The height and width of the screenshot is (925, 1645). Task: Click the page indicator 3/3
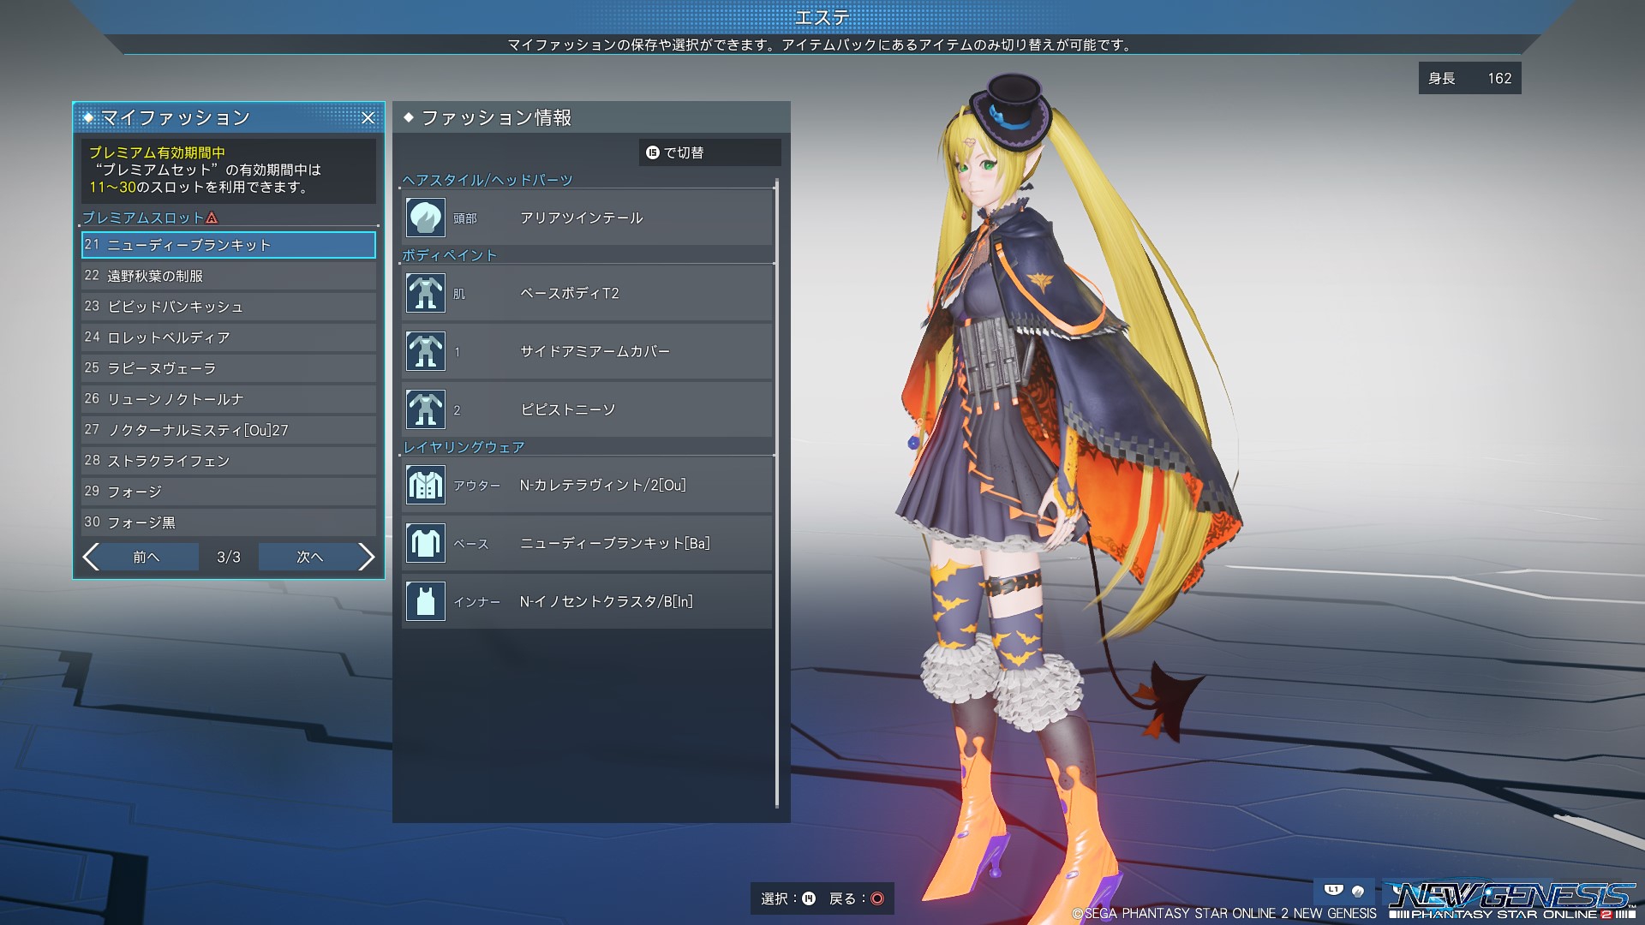(x=229, y=557)
